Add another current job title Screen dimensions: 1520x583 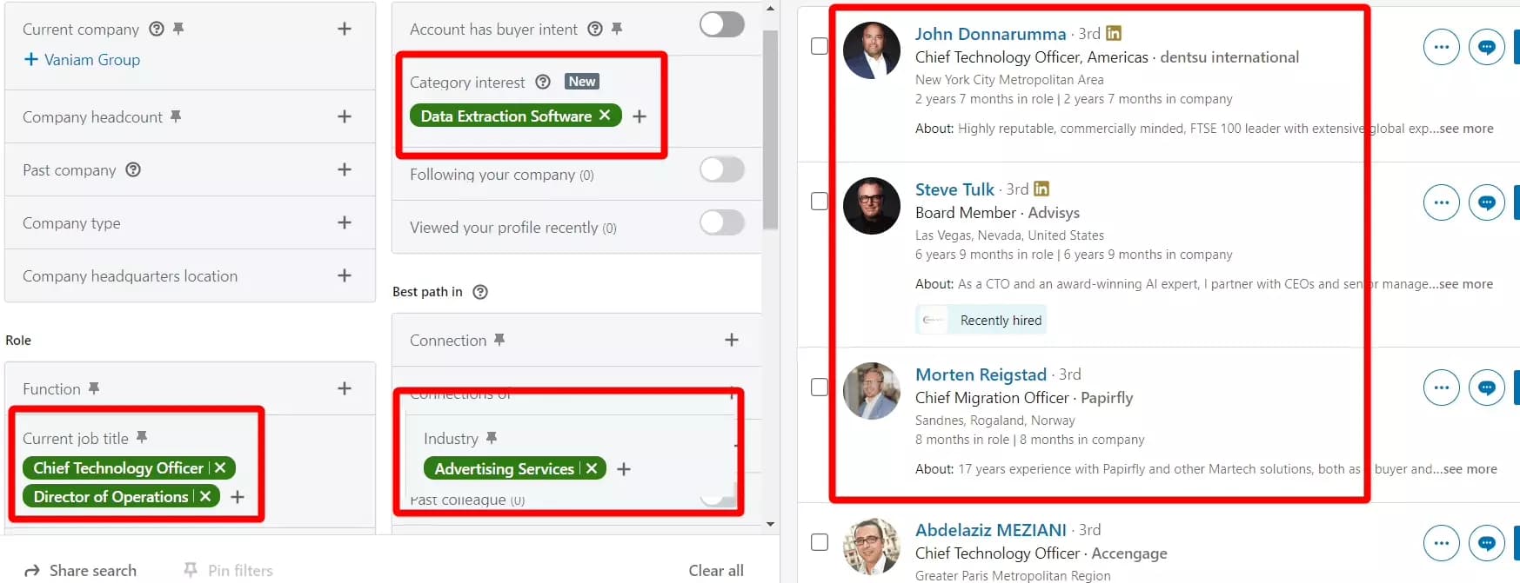click(x=238, y=497)
